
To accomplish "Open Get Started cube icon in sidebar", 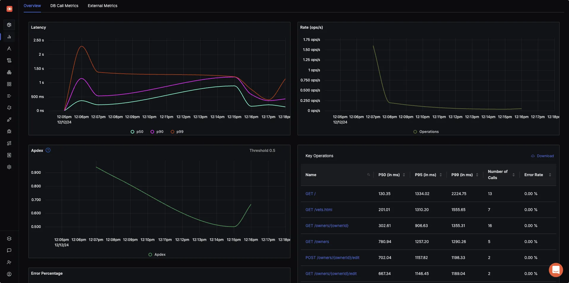I will tap(9, 25).
